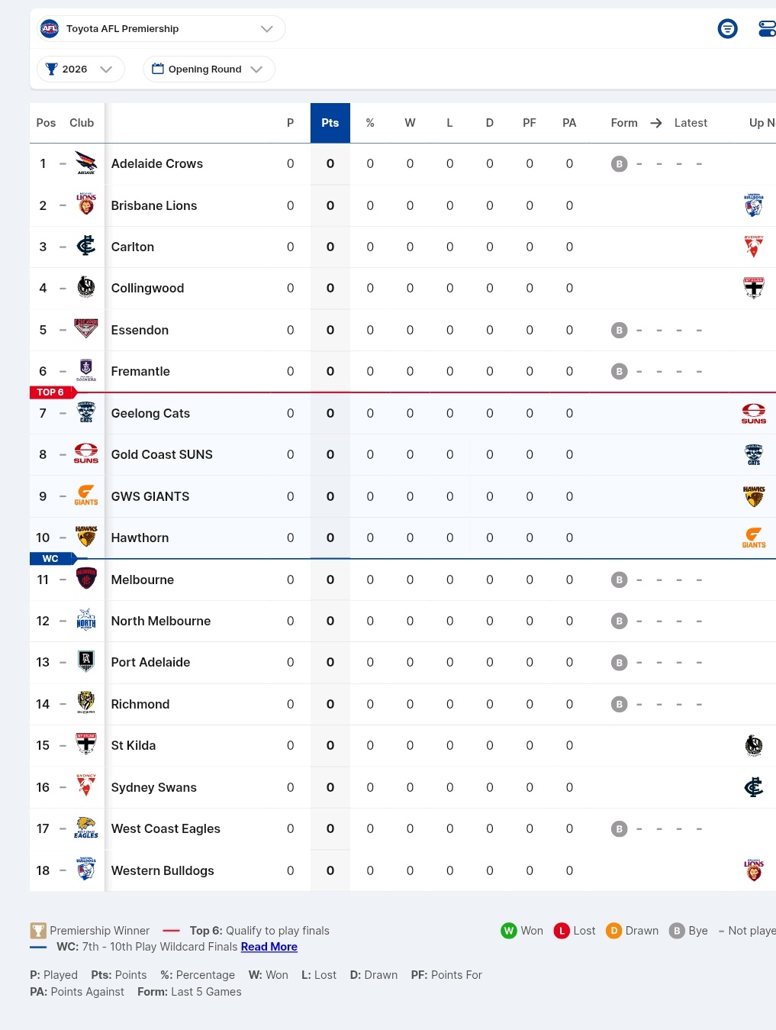Sort ladder by Pts column header
Viewport: 776px width, 1030px height.
(330, 123)
